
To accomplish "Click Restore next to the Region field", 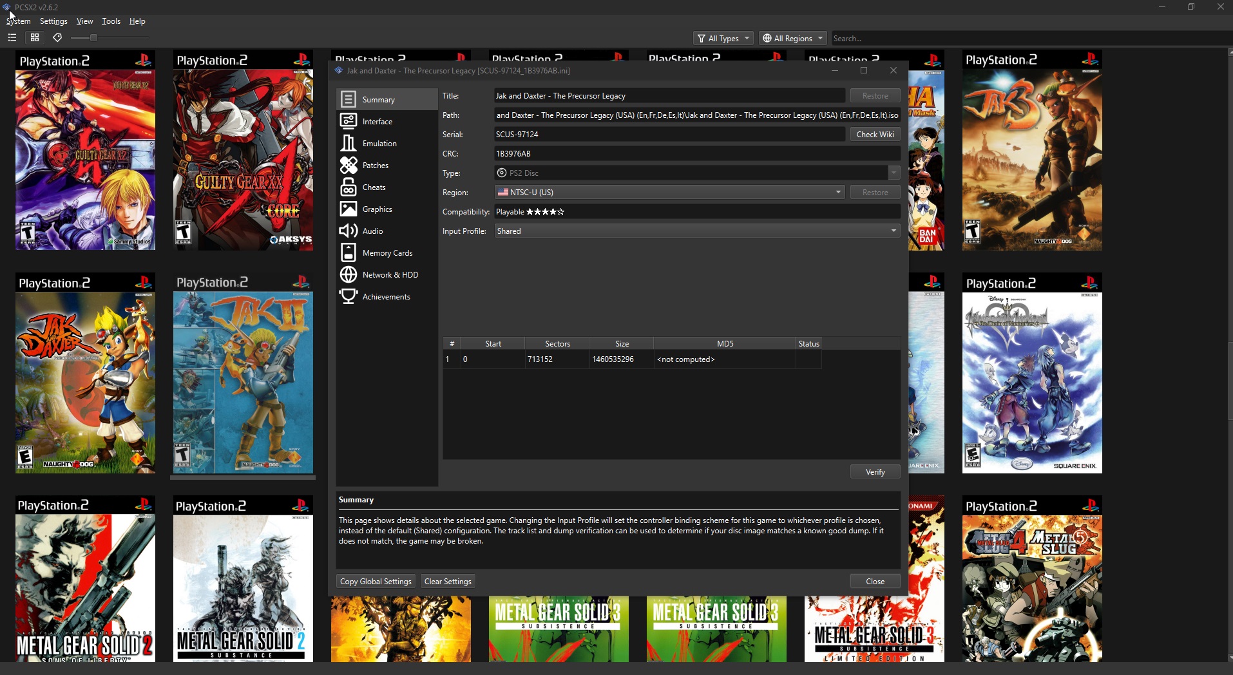I will [x=875, y=192].
